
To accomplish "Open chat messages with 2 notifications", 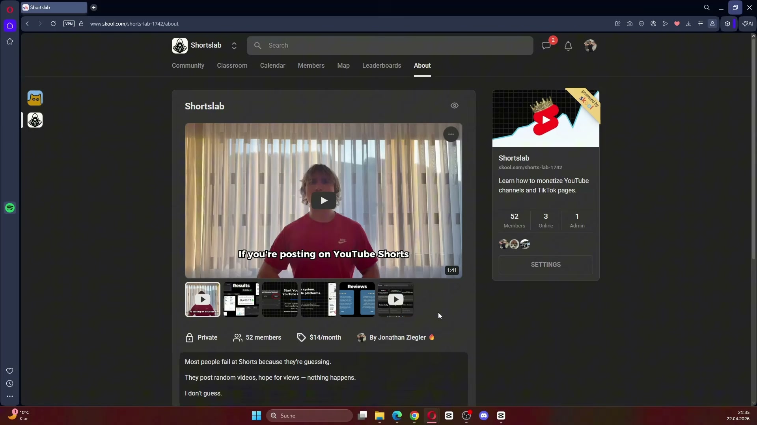I will coord(546,46).
